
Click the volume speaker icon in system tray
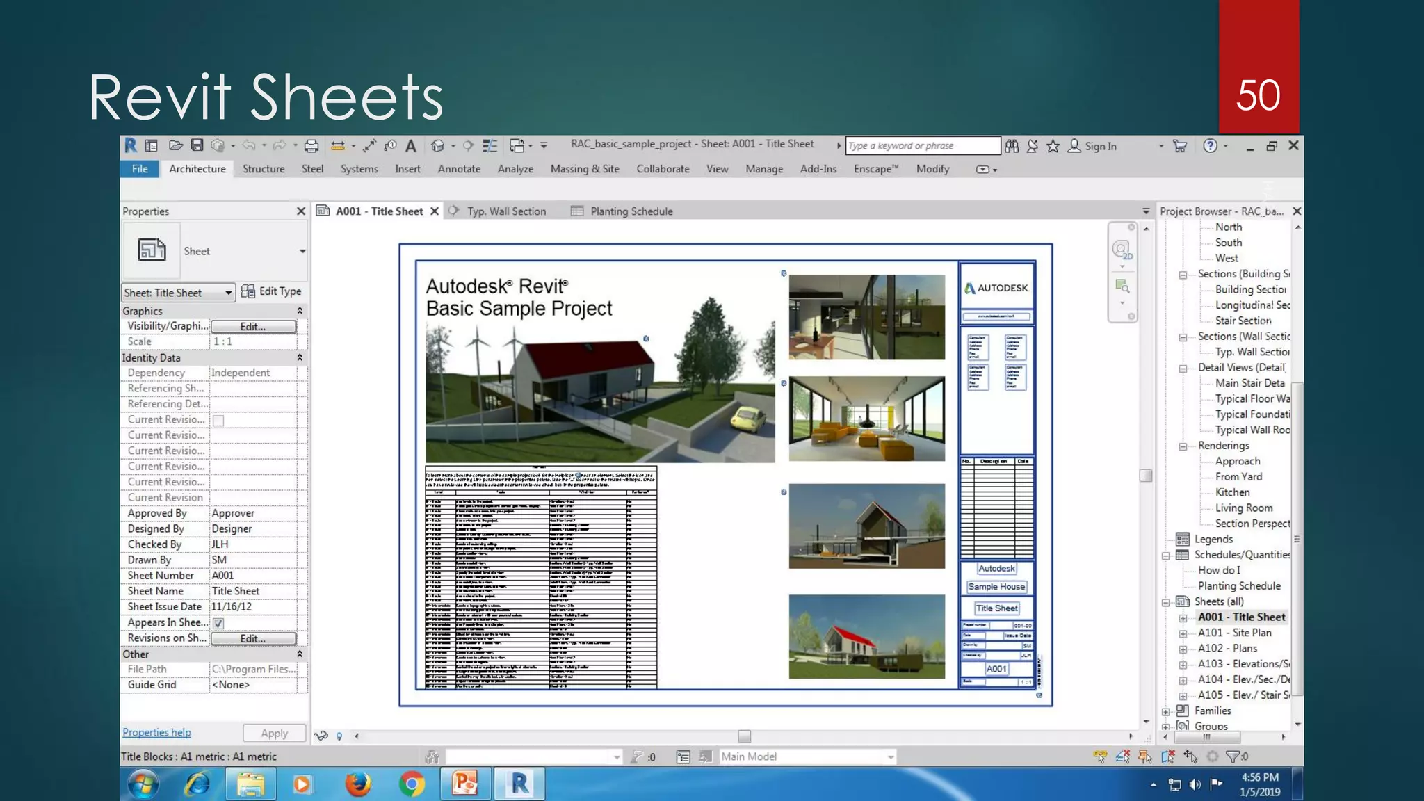pos(1195,784)
